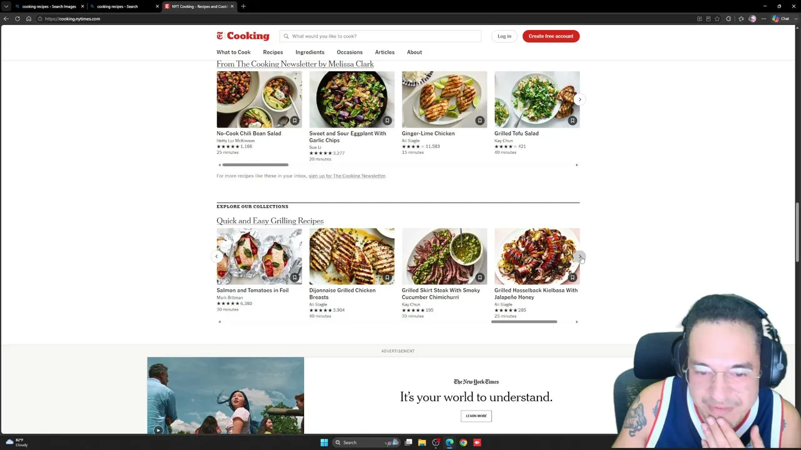Open the Recipes navigation menu
The height and width of the screenshot is (450, 801).
[273, 52]
